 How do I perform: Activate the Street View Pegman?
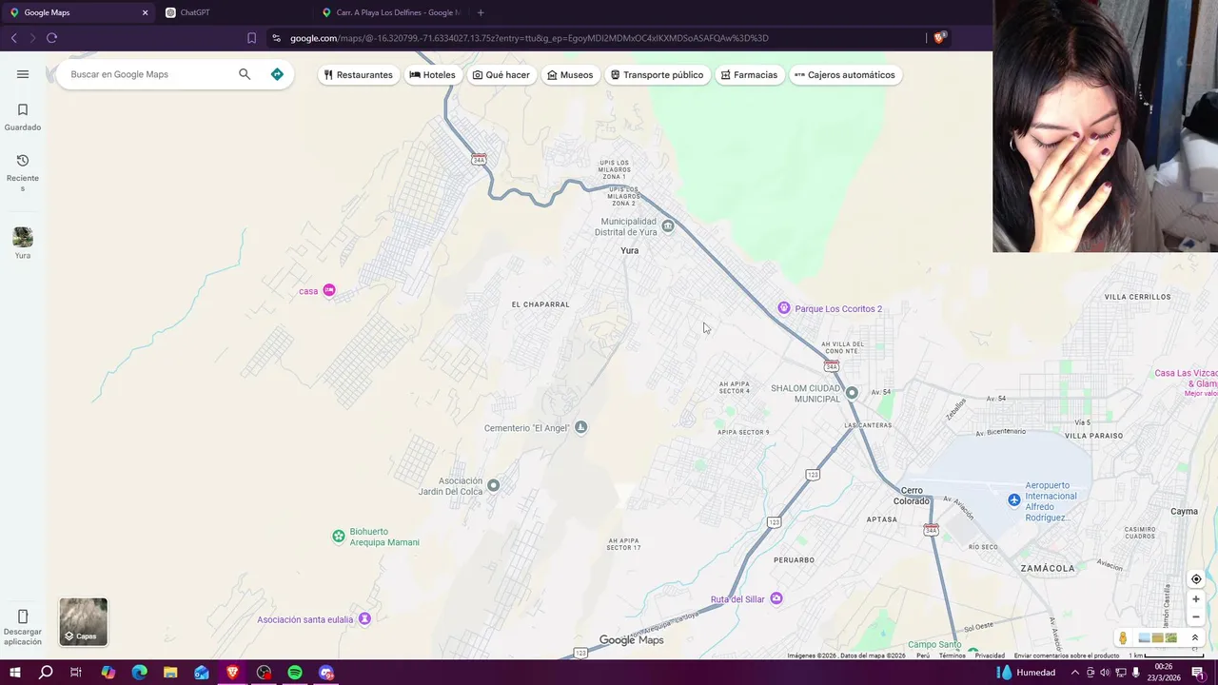click(1123, 638)
